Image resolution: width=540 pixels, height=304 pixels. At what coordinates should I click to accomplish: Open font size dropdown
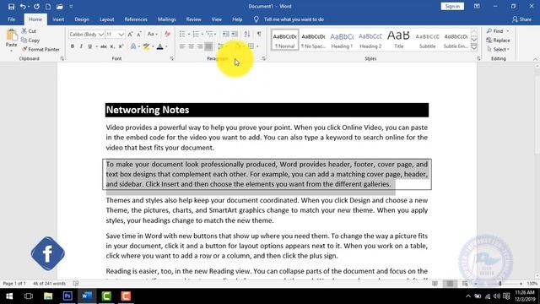pyautogui.click(x=121, y=35)
